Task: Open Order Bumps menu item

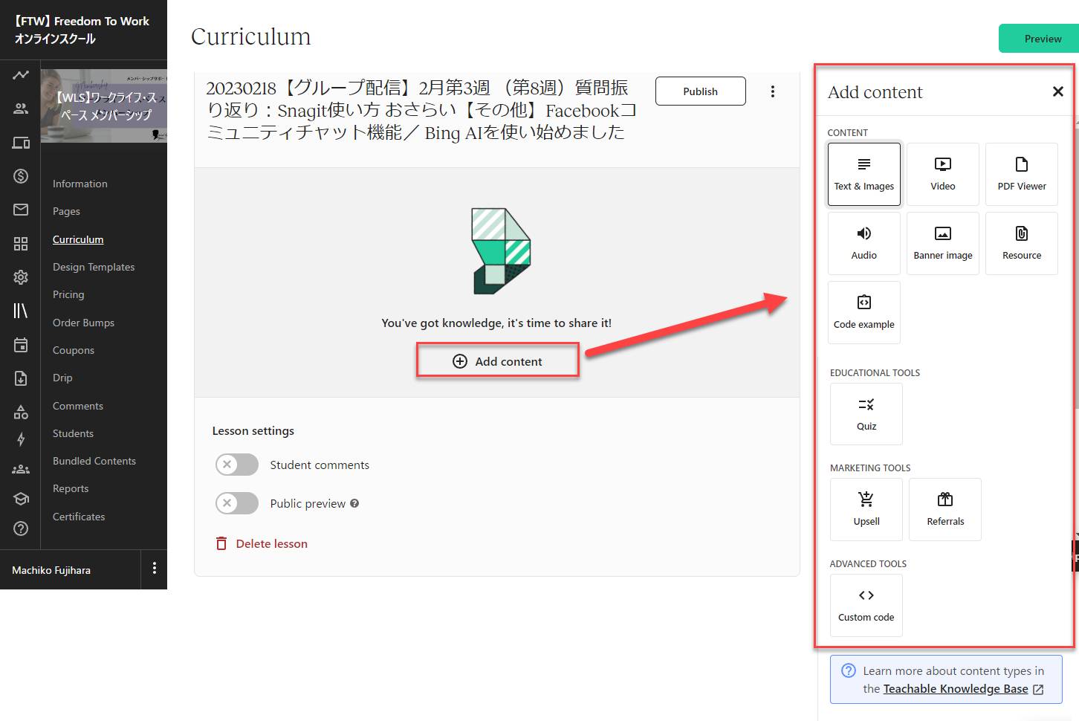Action: 83,323
